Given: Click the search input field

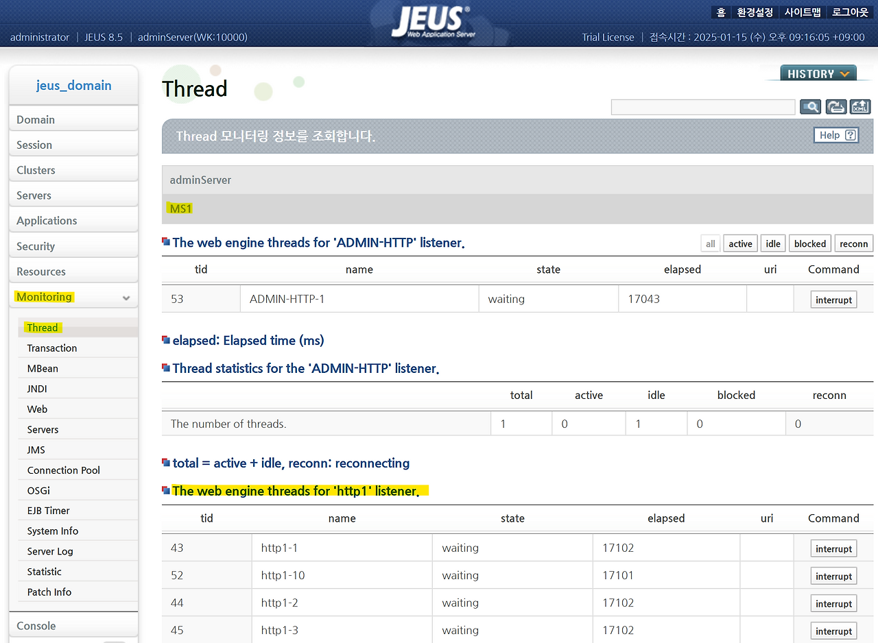Looking at the screenshot, I should click(702, 106).
